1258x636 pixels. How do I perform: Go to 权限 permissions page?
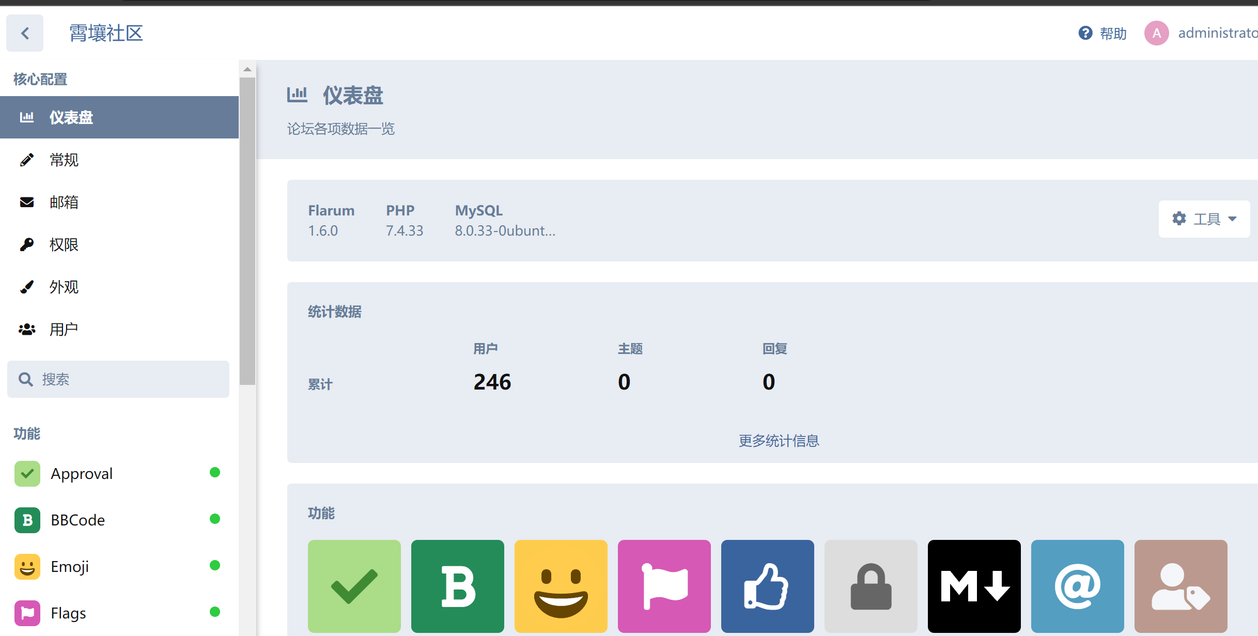tap(64, 244)
